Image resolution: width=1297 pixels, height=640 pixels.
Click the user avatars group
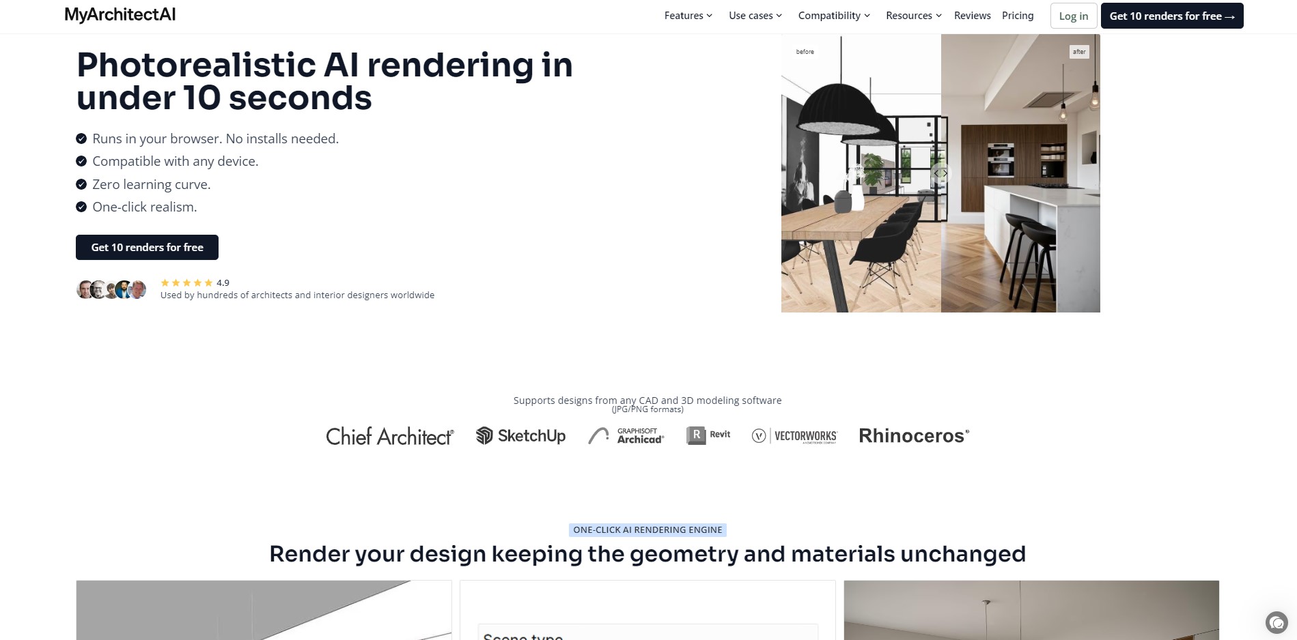coord(111,289)
